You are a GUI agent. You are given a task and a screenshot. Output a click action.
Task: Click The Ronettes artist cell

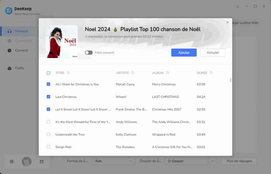[125, 147]
